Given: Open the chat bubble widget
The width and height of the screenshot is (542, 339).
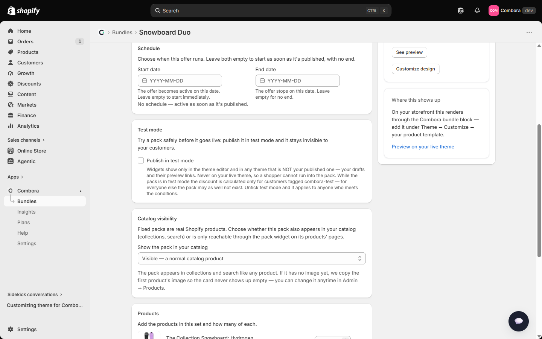Looking at the screenshot, I should pos(519,321).
